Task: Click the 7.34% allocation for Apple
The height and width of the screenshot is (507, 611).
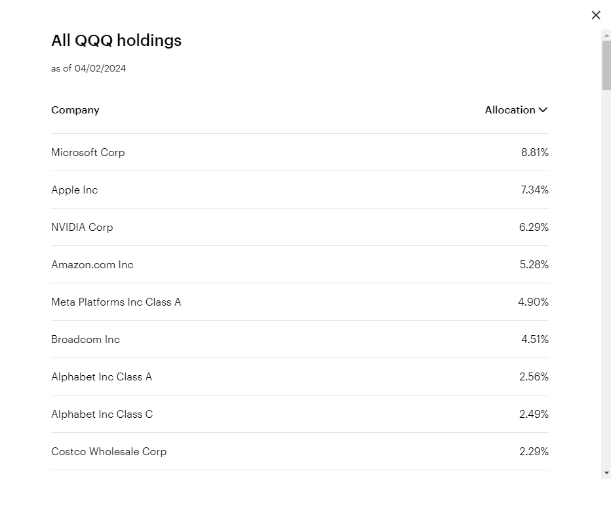Action: click(535, 190)
